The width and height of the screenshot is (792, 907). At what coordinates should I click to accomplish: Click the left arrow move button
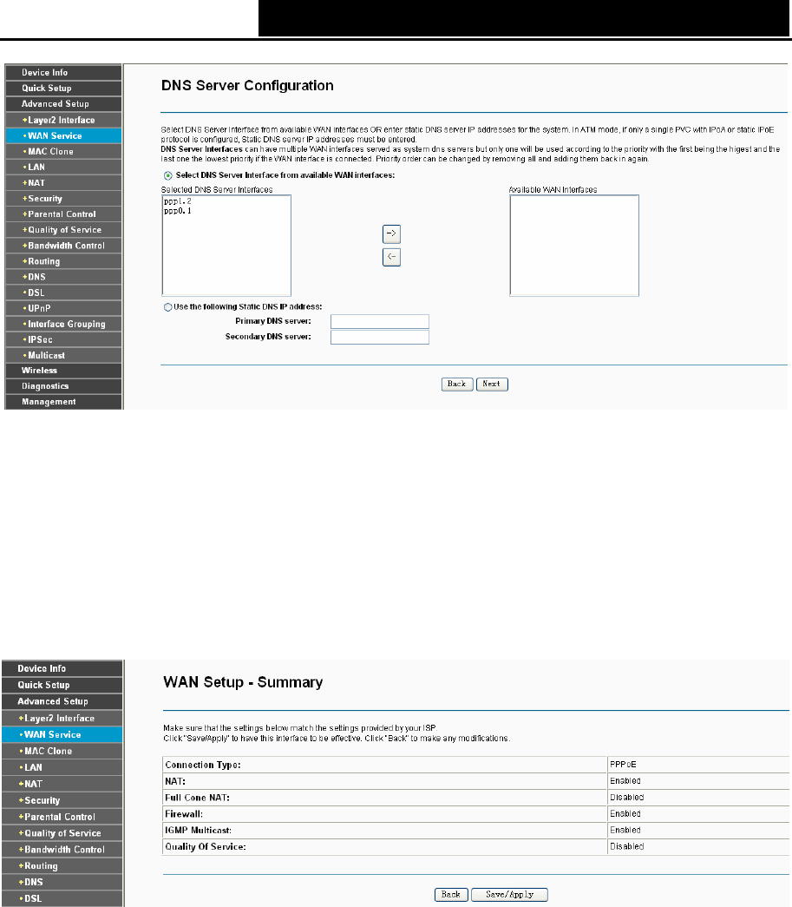pos(391,257)
